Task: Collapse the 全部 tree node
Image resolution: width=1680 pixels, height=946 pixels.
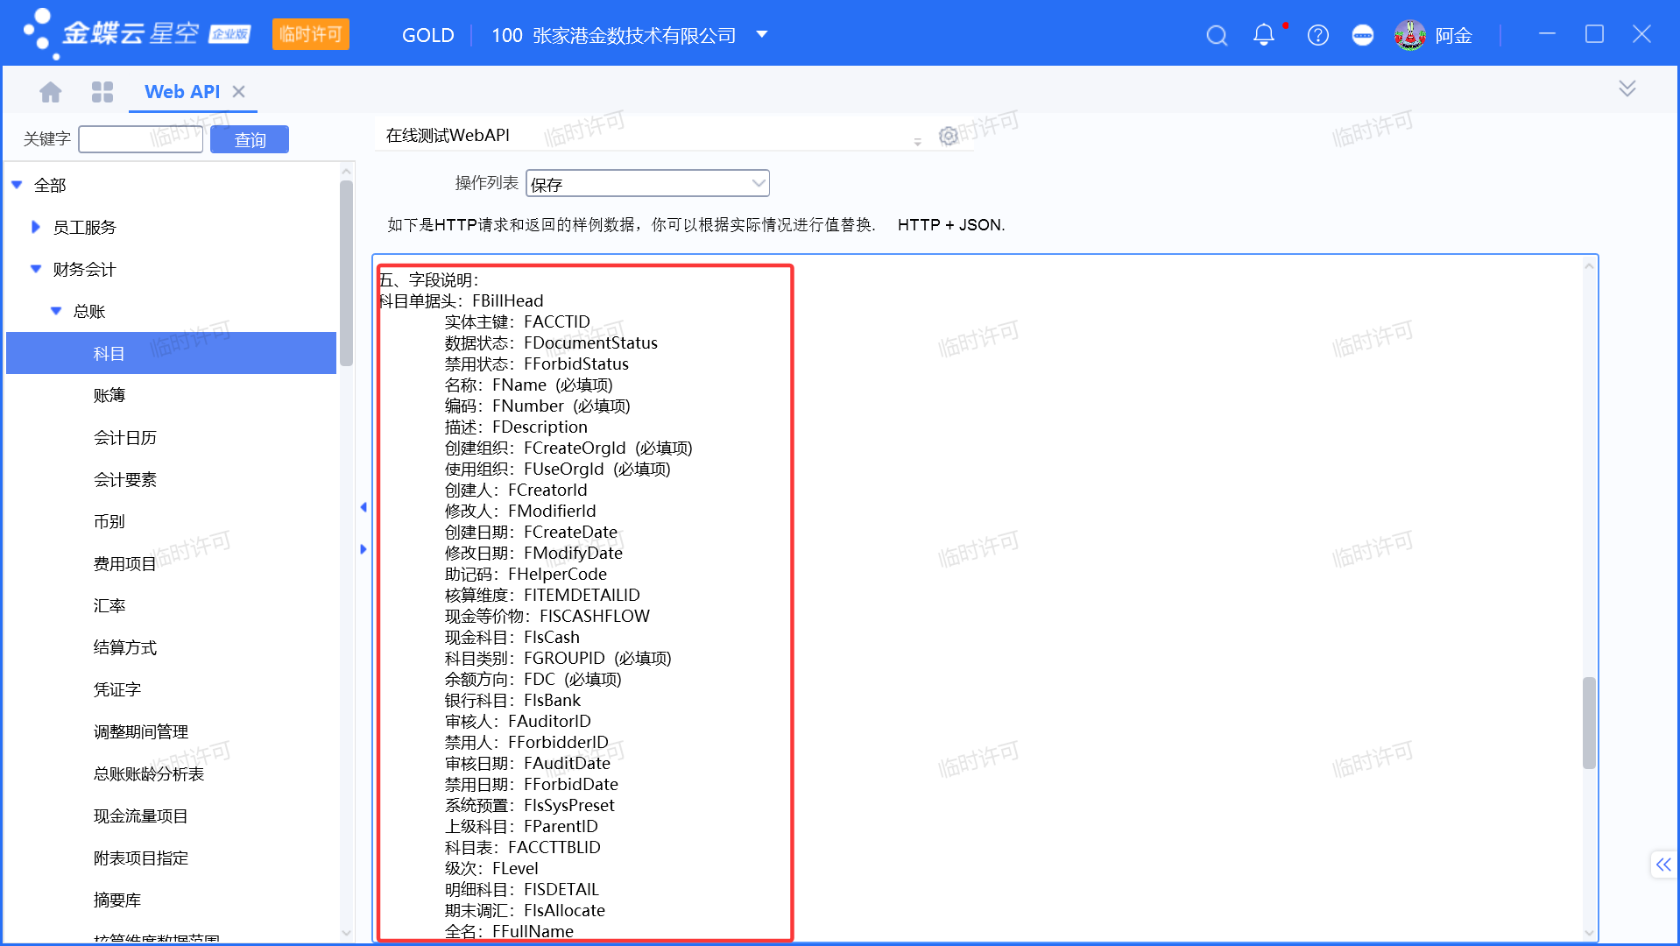Action: click(17, 185)
